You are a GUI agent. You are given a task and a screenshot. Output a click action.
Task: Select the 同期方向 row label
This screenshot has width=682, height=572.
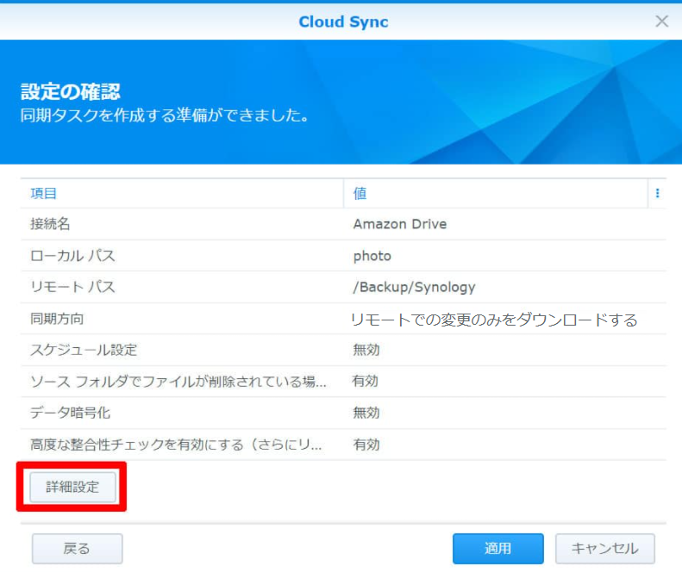(x=57, y=319)
